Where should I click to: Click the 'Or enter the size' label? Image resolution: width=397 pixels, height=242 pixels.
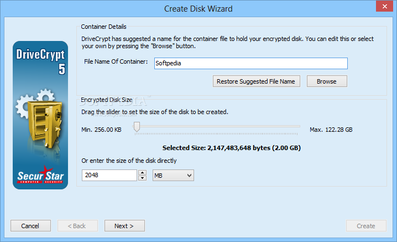129,161
